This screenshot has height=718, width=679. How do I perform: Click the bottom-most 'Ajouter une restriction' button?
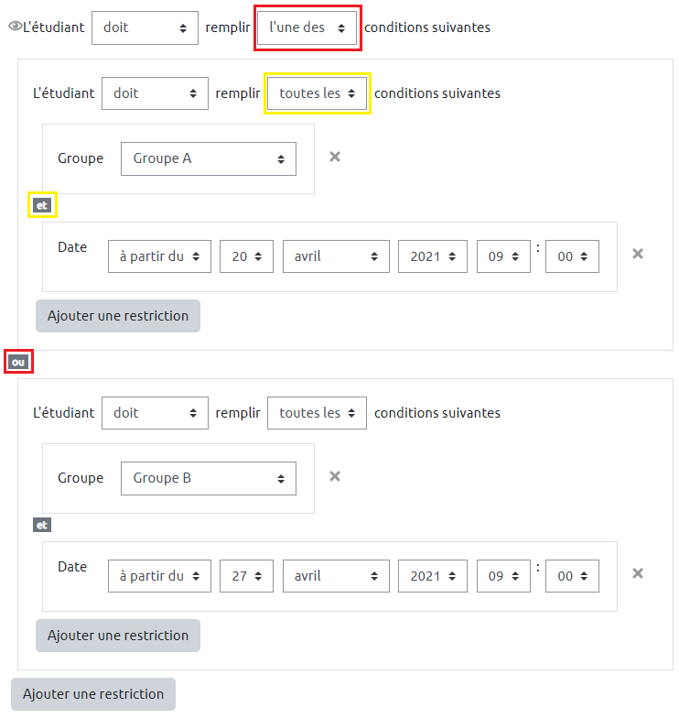93,694
